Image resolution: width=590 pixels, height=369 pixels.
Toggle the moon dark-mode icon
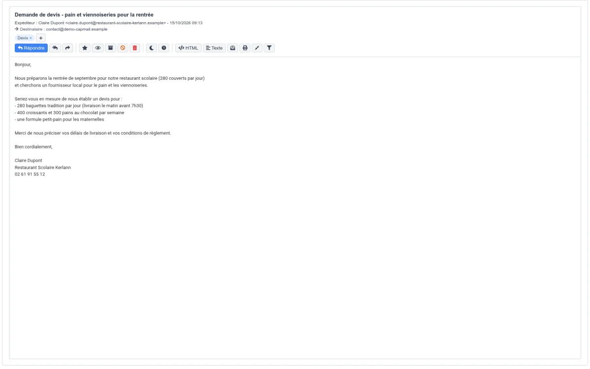(152, 48)
